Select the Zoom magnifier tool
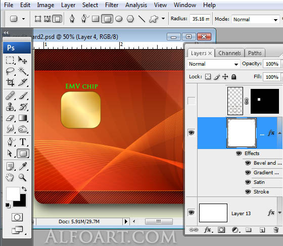 23,177
